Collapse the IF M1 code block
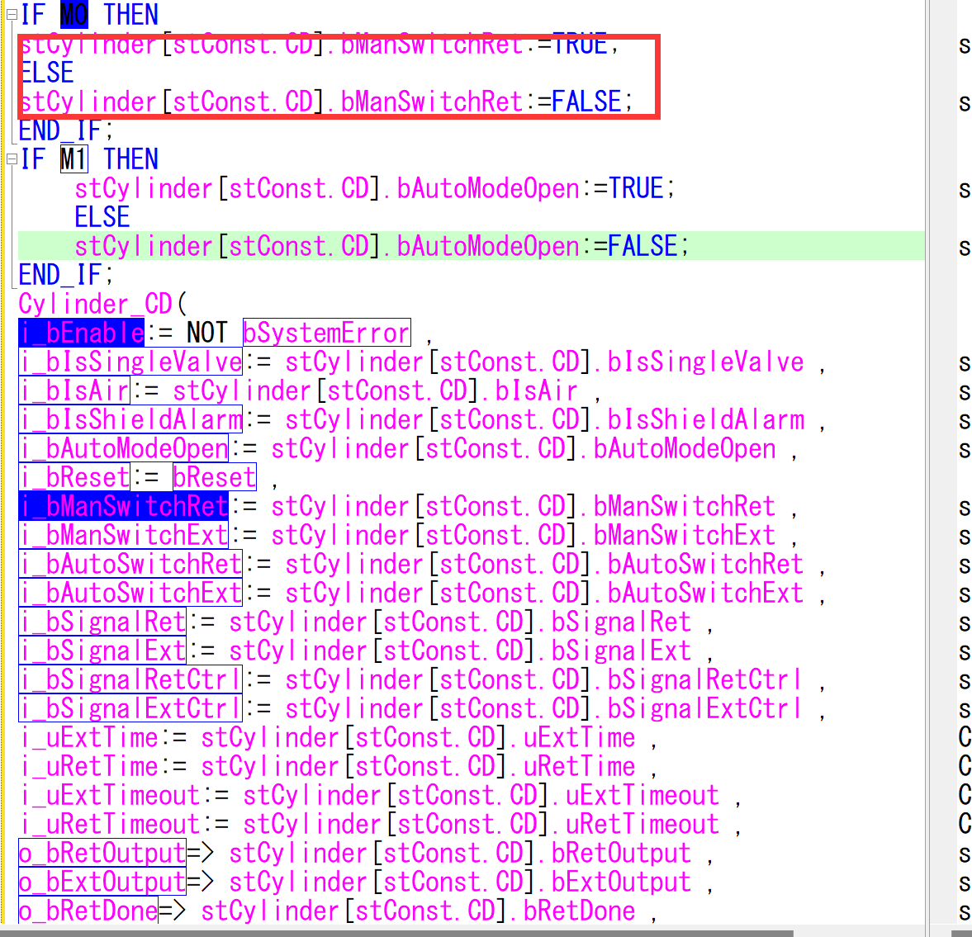 click(x=12, y=159)
